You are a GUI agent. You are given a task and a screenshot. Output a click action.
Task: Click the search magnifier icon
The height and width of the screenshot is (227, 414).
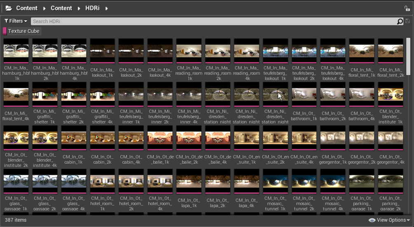coord(400,21)
